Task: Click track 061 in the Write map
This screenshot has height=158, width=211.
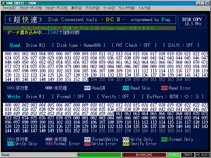Action: pyautogui.click(x=119, y=114)
